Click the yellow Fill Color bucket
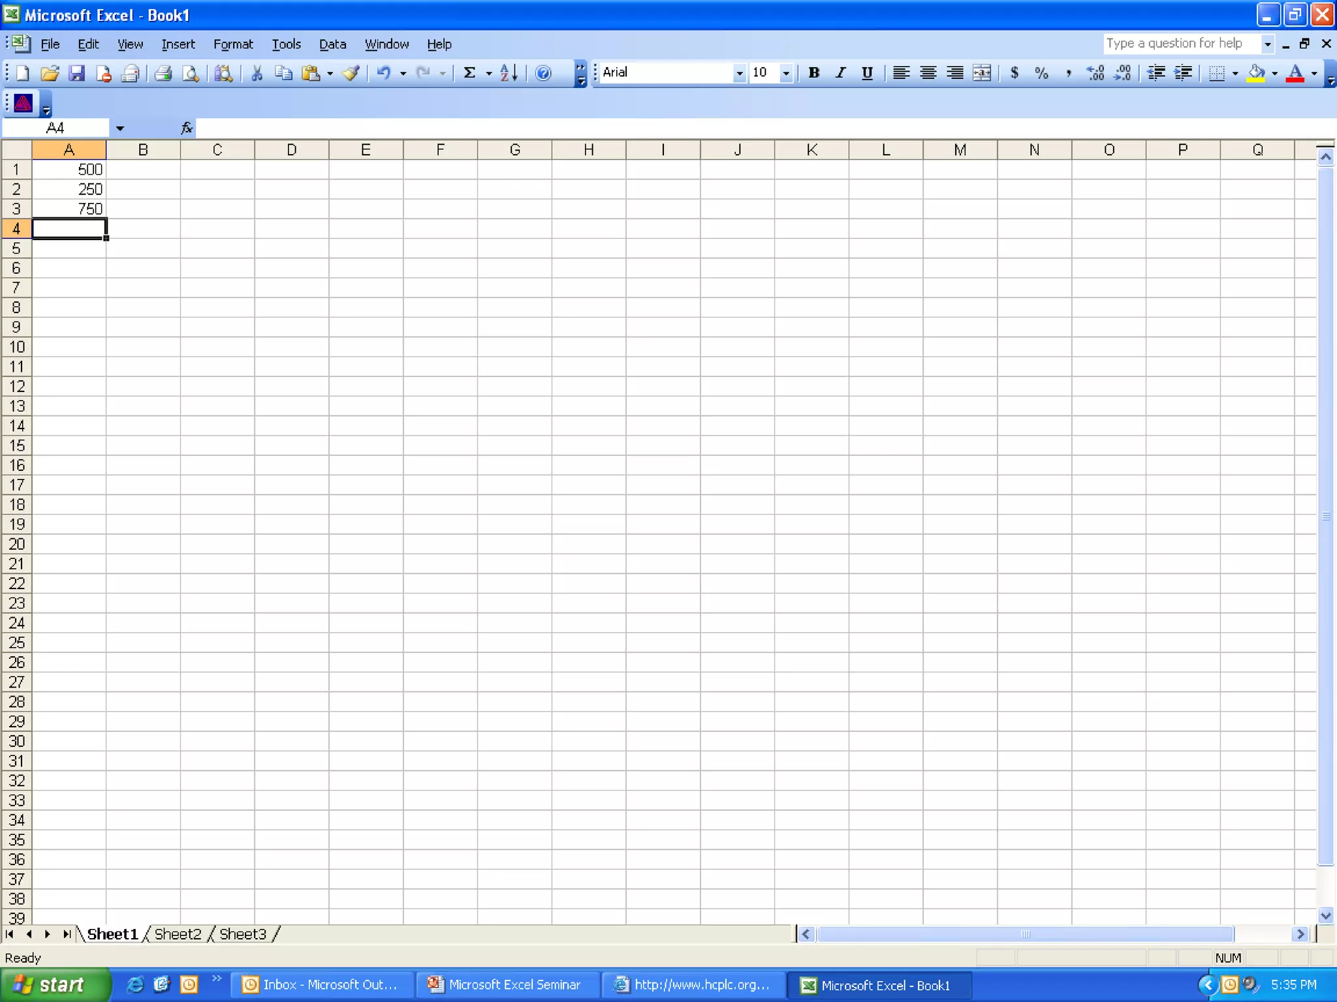 (x=1255, y=73)
